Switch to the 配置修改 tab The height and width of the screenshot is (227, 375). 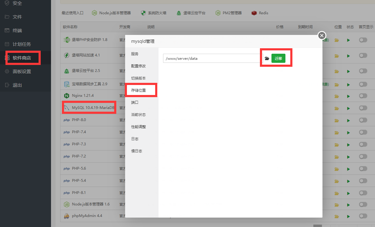click(142, 66)
